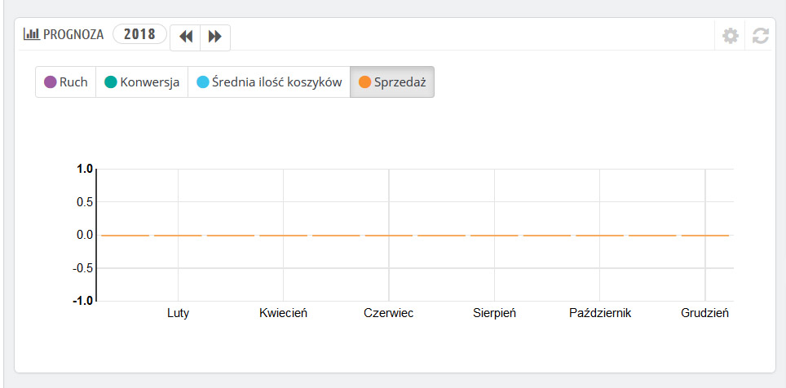Advance to the next year with forward arrows

coord(215,37)
